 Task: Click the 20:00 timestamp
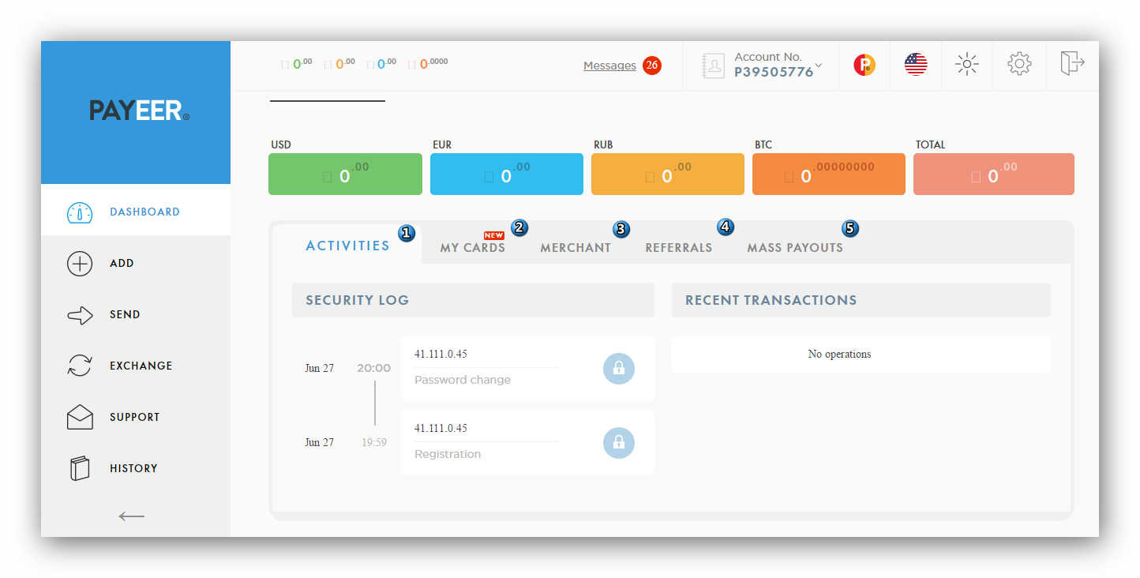pyautogui.click(x=373, y=368)
